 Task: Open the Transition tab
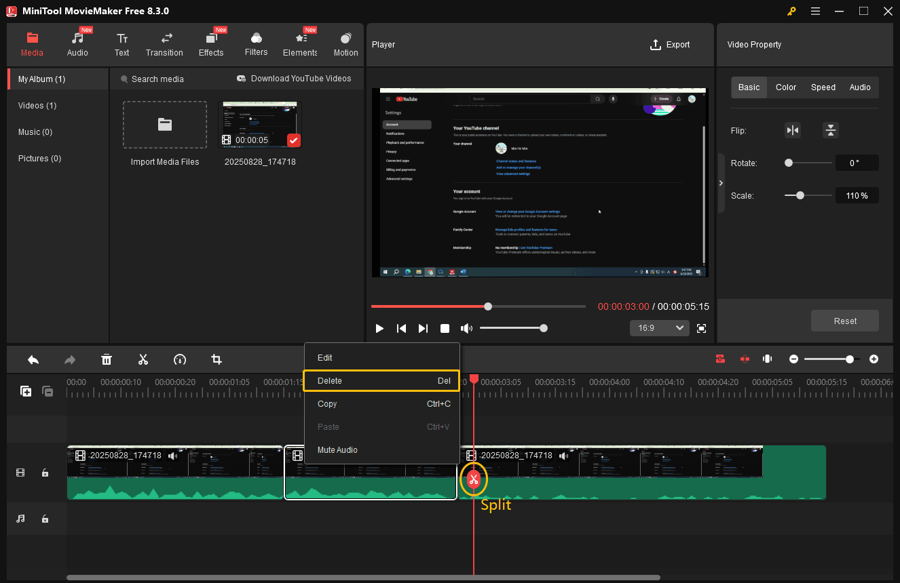click(x=164, y=44)
